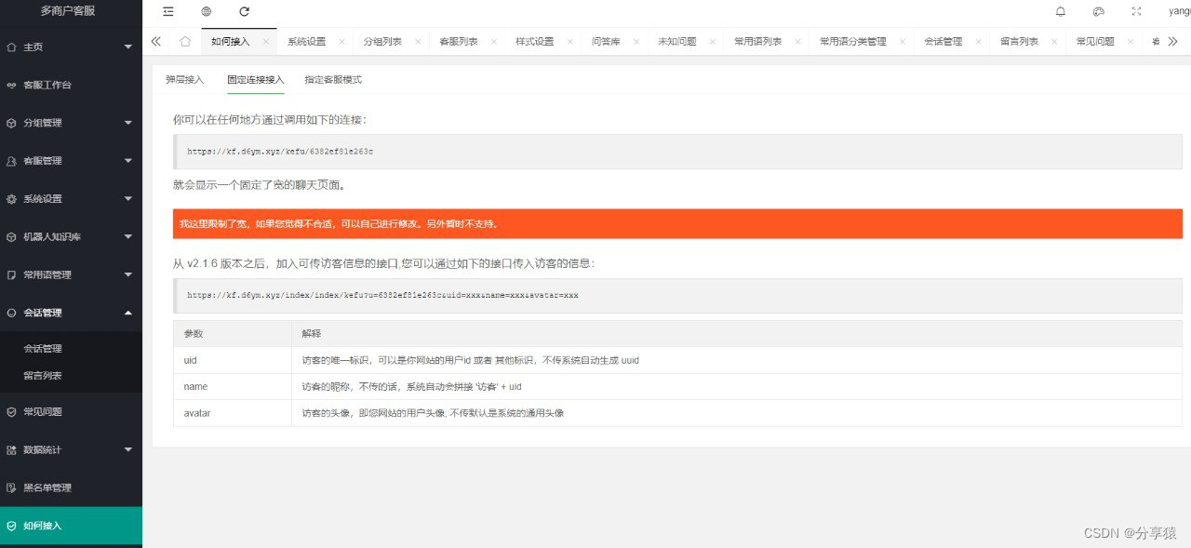Expand the 客服管理 menu arrow
1191x548 pixels.
128,161
